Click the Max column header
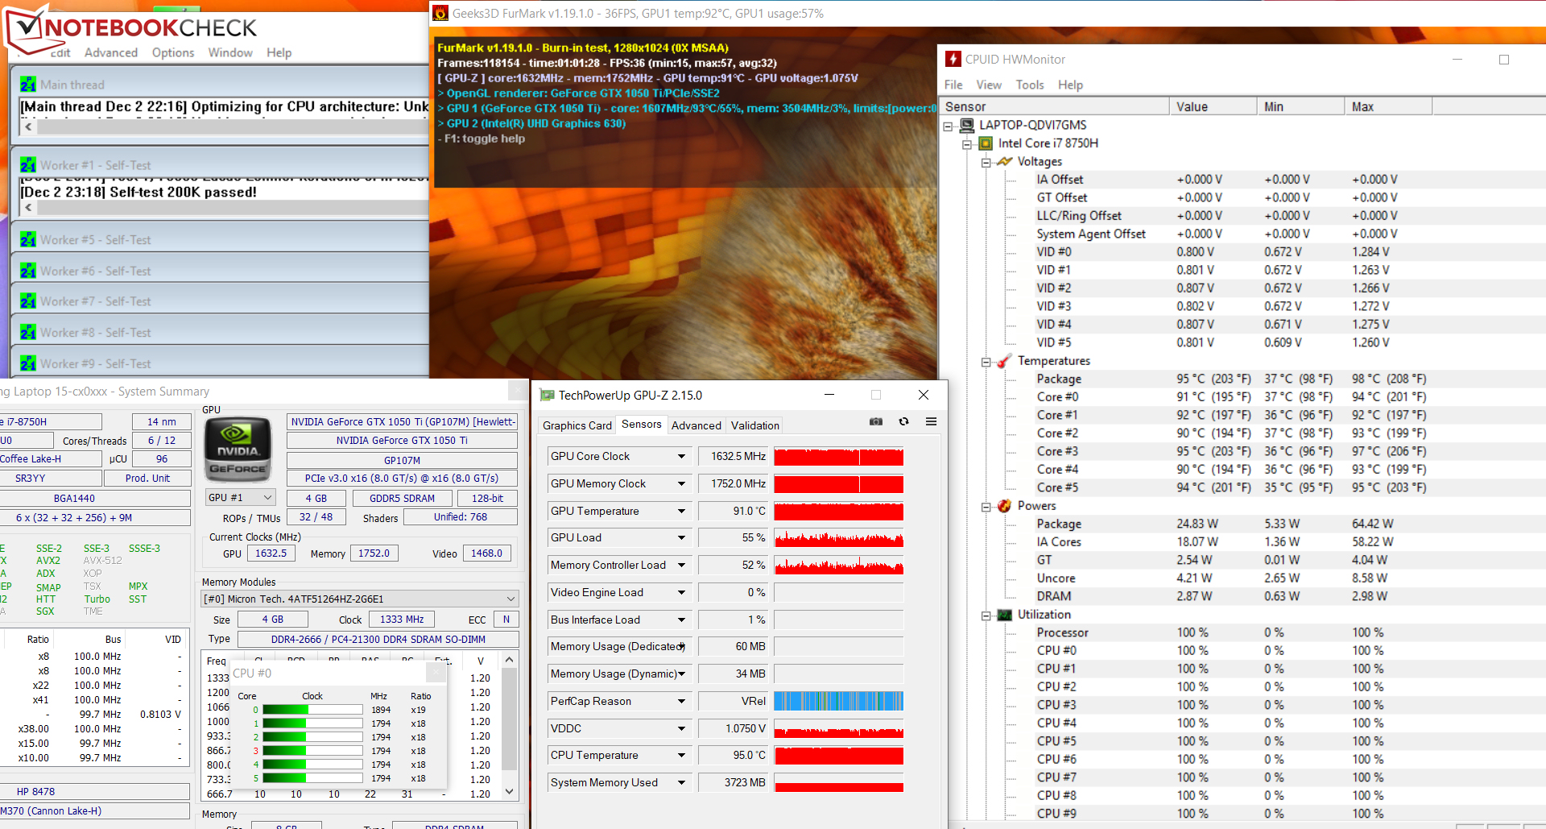The width and height of the screenshot is (1546, 829). (1389, 106)
